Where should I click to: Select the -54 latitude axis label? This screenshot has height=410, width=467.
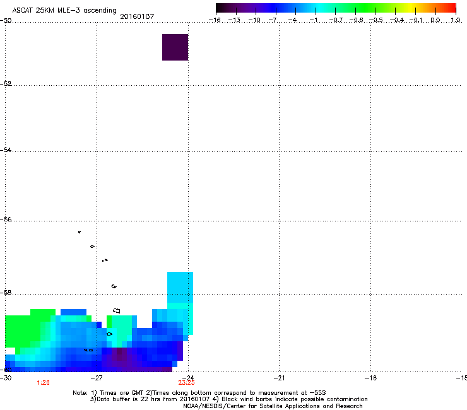click(6, 149)
